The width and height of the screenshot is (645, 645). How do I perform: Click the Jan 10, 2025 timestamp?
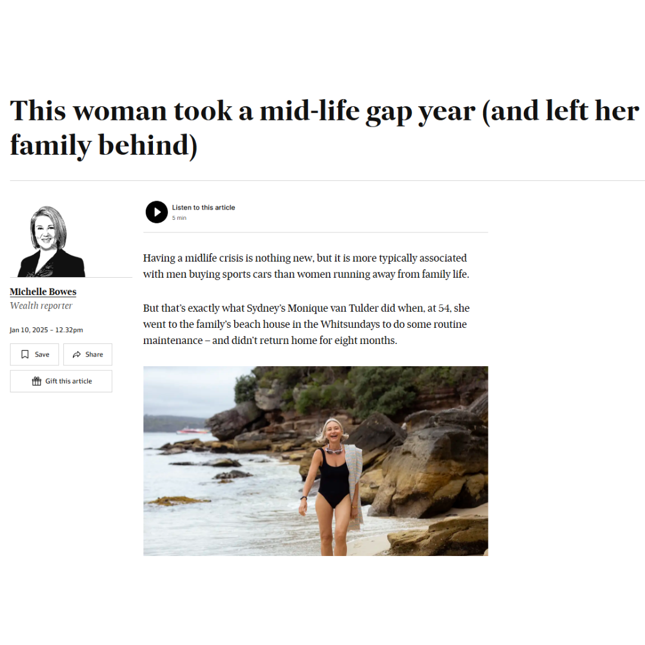47,330
